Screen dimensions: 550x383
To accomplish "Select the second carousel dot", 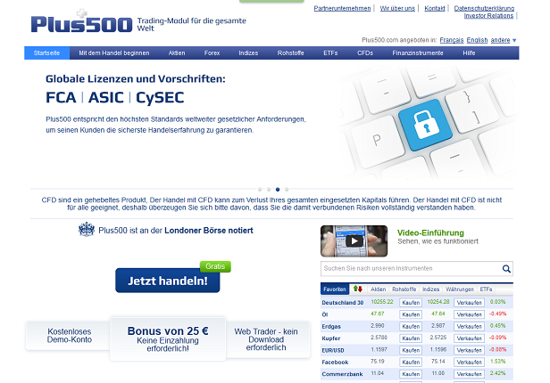I will point(269,190).
